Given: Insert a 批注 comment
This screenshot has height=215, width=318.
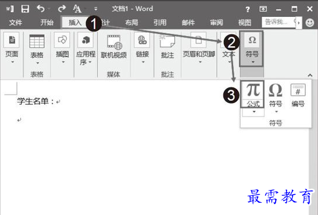Looking at the screenshot, I should [x=167, y=47].
